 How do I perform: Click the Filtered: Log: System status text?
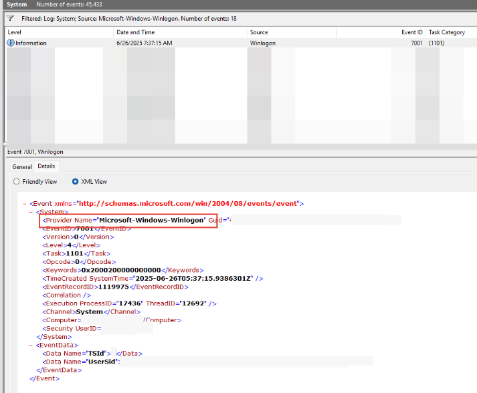[129, 19]
